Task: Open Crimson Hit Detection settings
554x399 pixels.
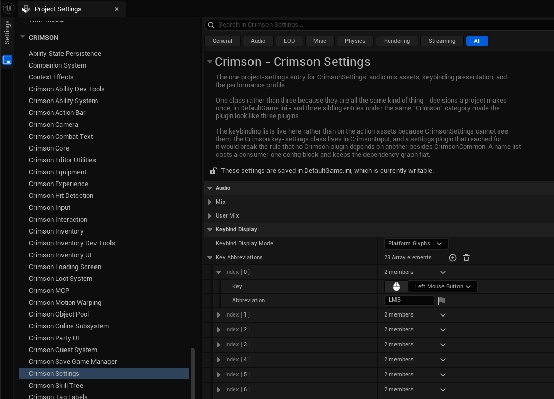Action: (61, 196)
